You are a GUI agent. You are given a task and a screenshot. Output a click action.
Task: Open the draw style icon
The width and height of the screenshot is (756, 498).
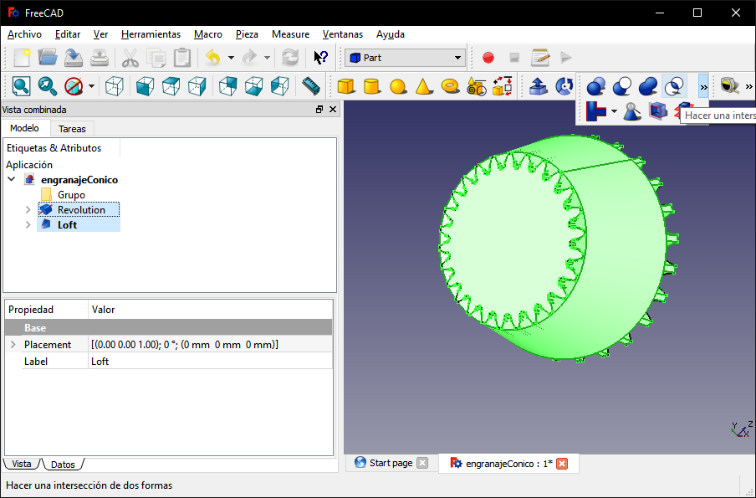pyautogui.click(x=74, y=86)
